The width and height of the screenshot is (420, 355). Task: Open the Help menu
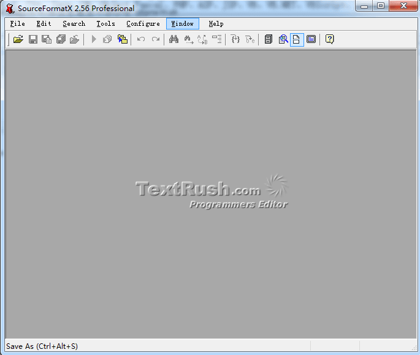[x=216, y=23]
